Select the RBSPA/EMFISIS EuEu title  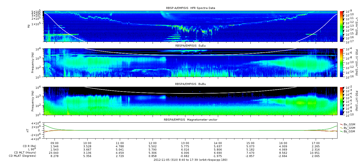pos(190,46)
